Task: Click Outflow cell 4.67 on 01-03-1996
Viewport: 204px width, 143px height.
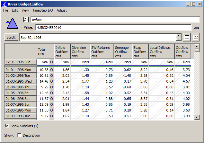Action: (x=183, y=81)
